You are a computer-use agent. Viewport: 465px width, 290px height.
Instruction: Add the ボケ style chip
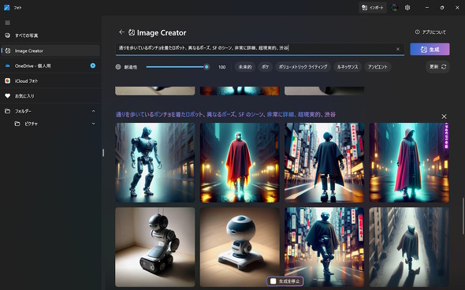pos(265,67)
